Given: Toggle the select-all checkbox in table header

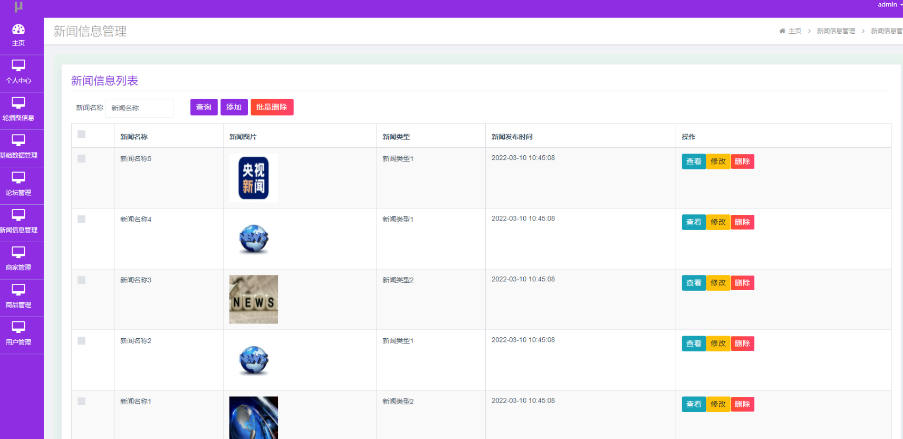Looking at the screenshot, I should click(82, 134).
